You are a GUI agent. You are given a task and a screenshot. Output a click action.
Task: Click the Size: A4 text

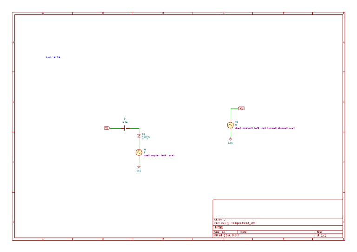click(x=219, y=232)
